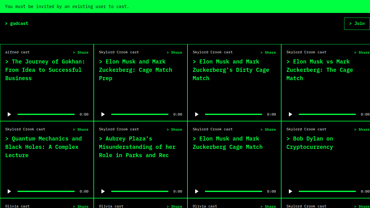Open "Elon Musk vs Mark Zuckerberg" title
Image resolution: width=370 pixels, height=208 pixels.
tap(320, 70)
